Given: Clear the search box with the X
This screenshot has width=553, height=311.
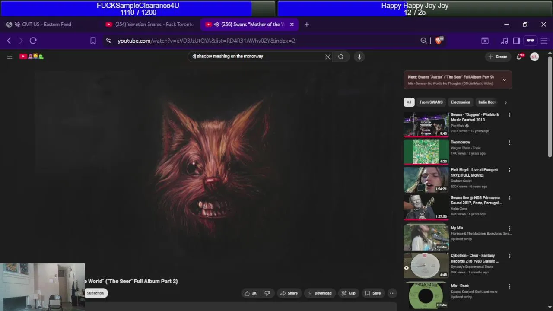Looking at the screenshot, I should coord(328,57).
